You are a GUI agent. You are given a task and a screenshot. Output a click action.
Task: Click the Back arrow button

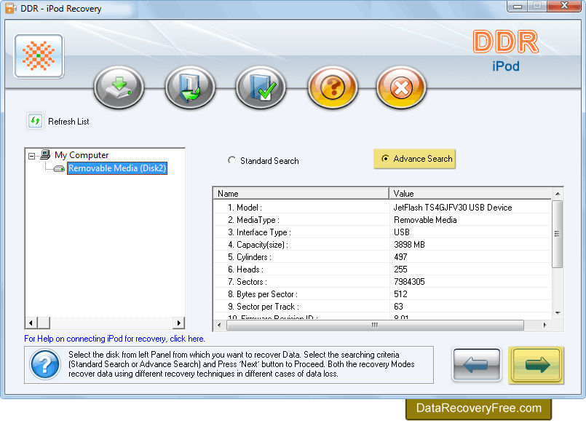coord(477,364)
